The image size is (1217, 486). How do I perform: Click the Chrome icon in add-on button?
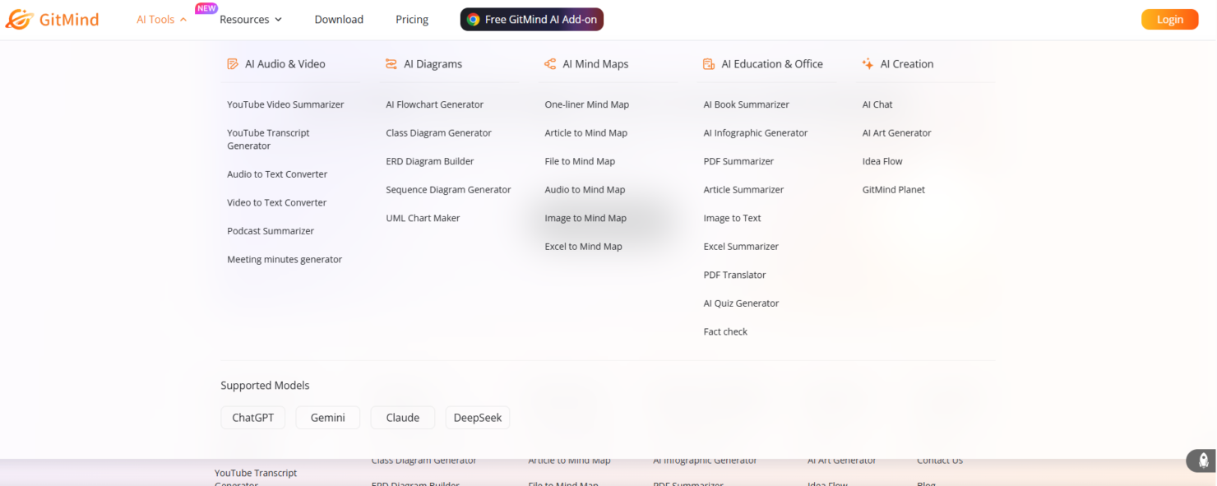coord(474,20)
